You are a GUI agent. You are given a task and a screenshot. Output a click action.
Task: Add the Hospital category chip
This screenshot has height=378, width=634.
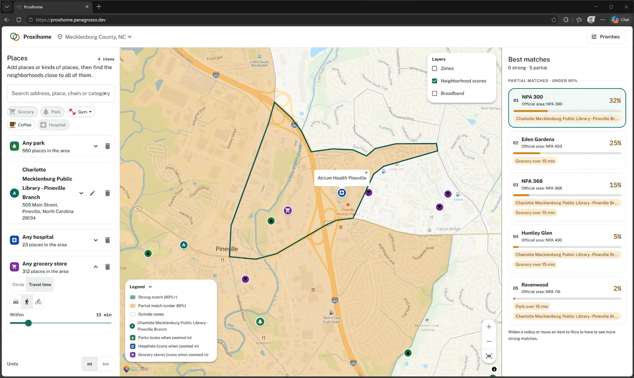[x=53, y=125]
